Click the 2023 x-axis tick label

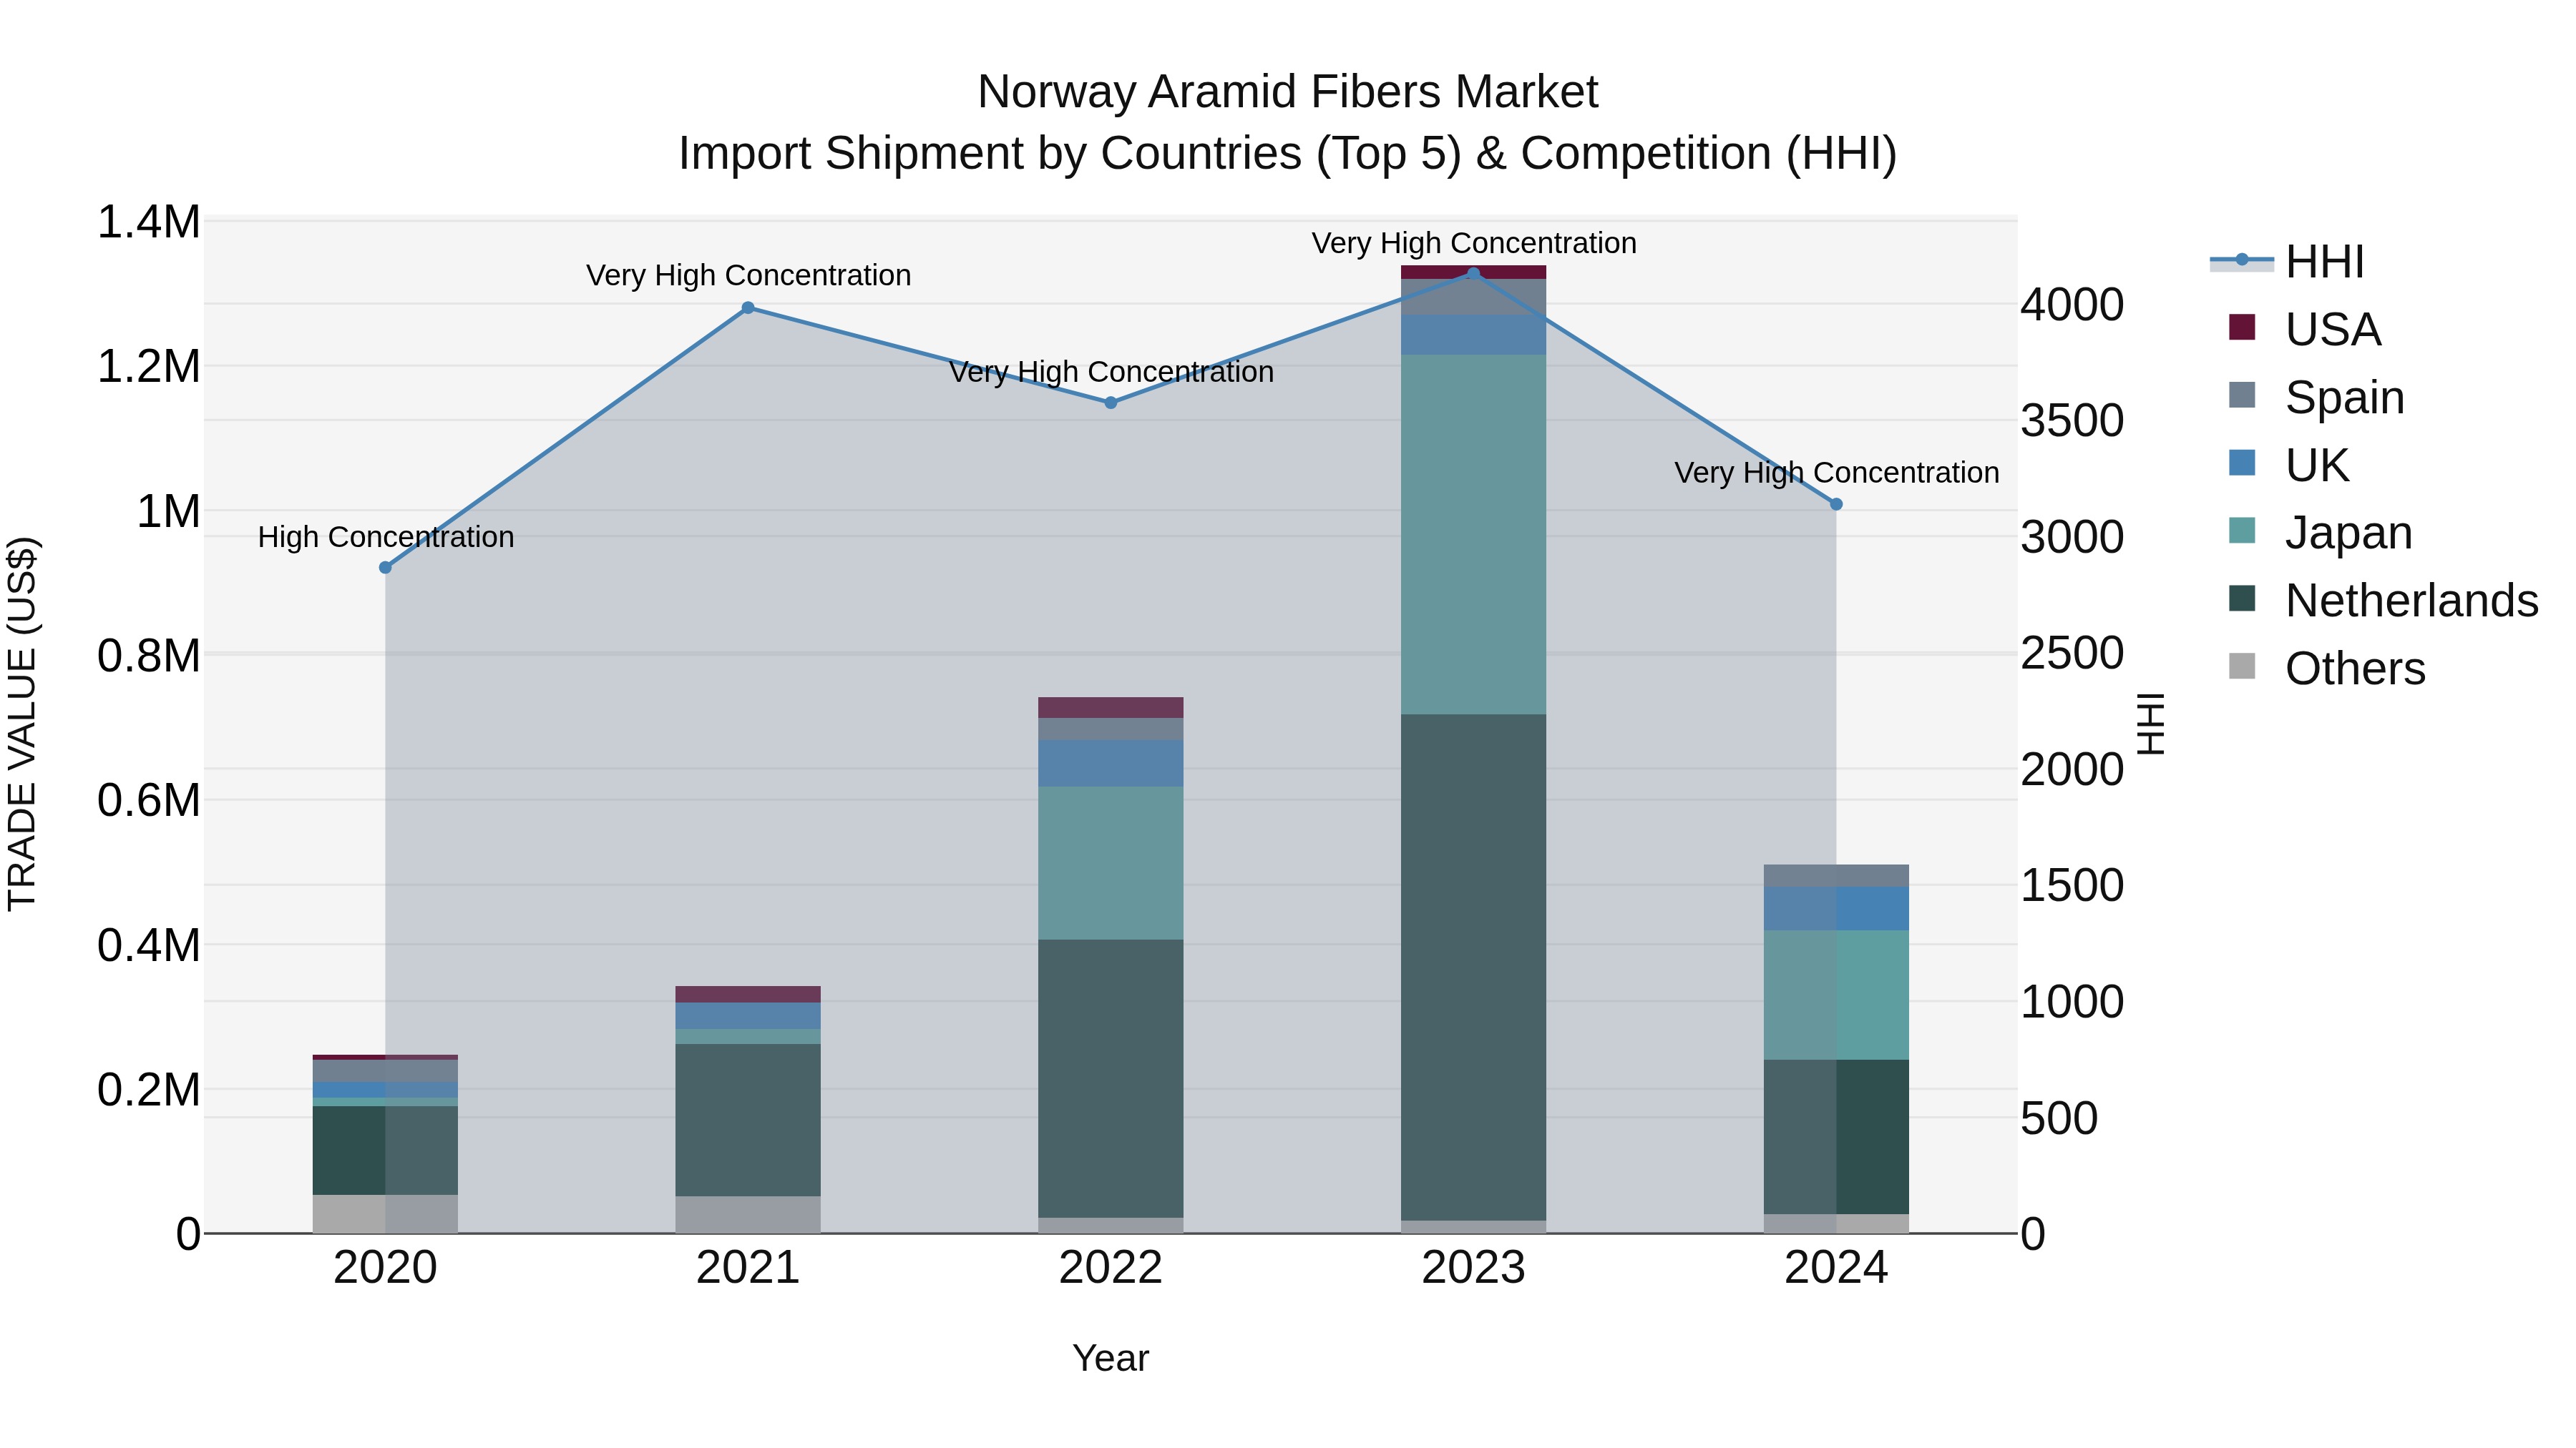(1473, 1268)
